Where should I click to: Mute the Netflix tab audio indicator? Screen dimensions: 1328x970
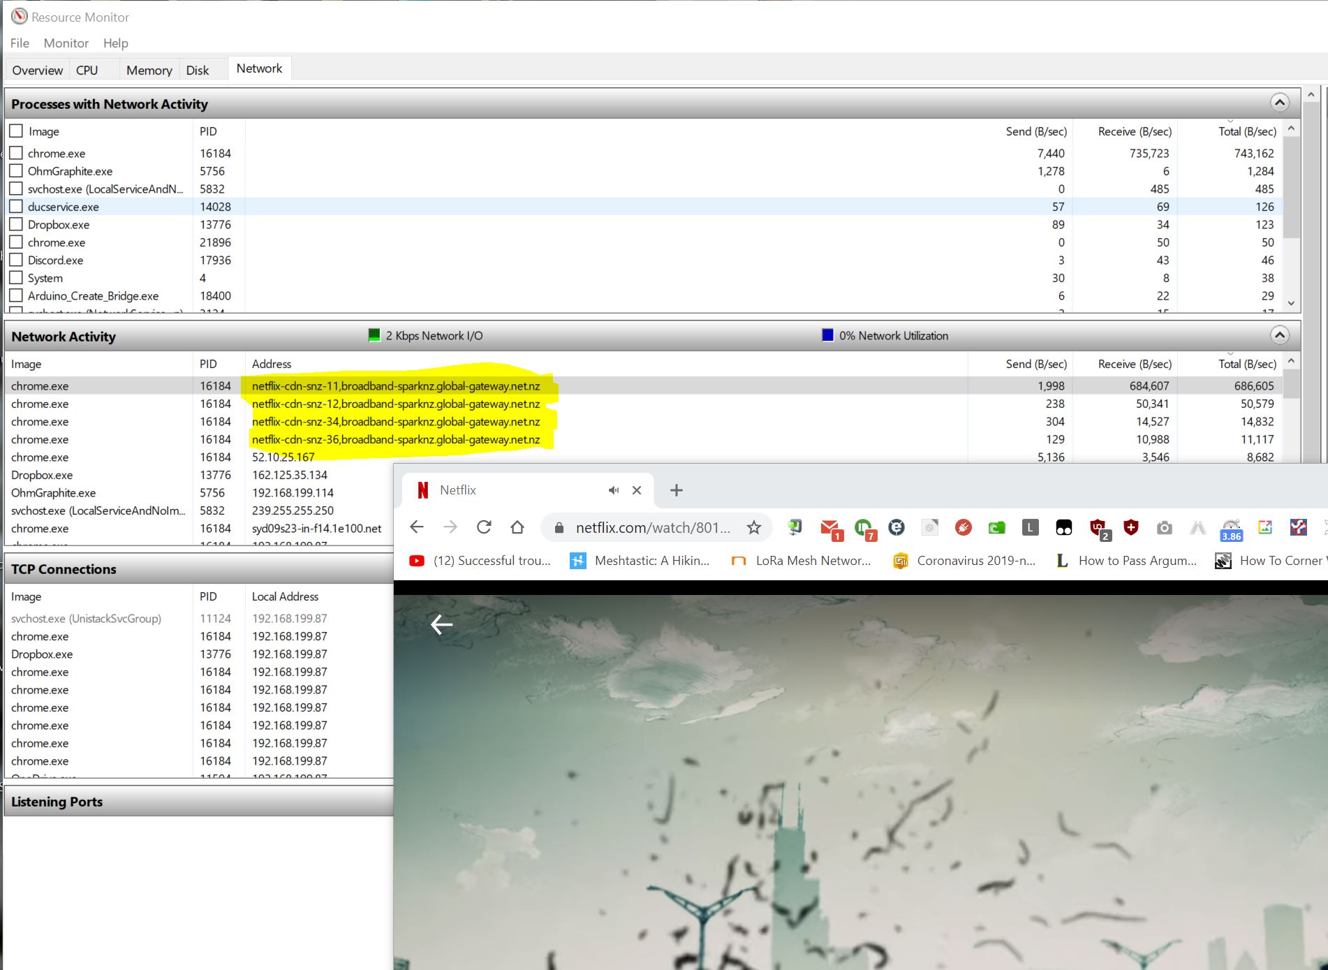click(x=614, y=490)
